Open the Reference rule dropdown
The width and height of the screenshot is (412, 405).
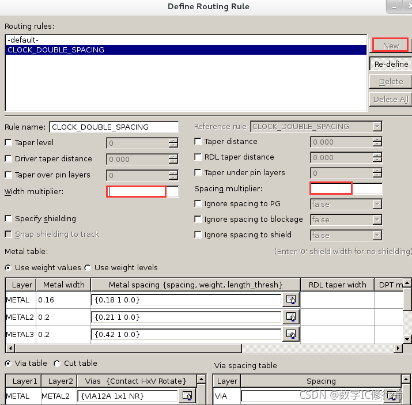click(377, 127)
